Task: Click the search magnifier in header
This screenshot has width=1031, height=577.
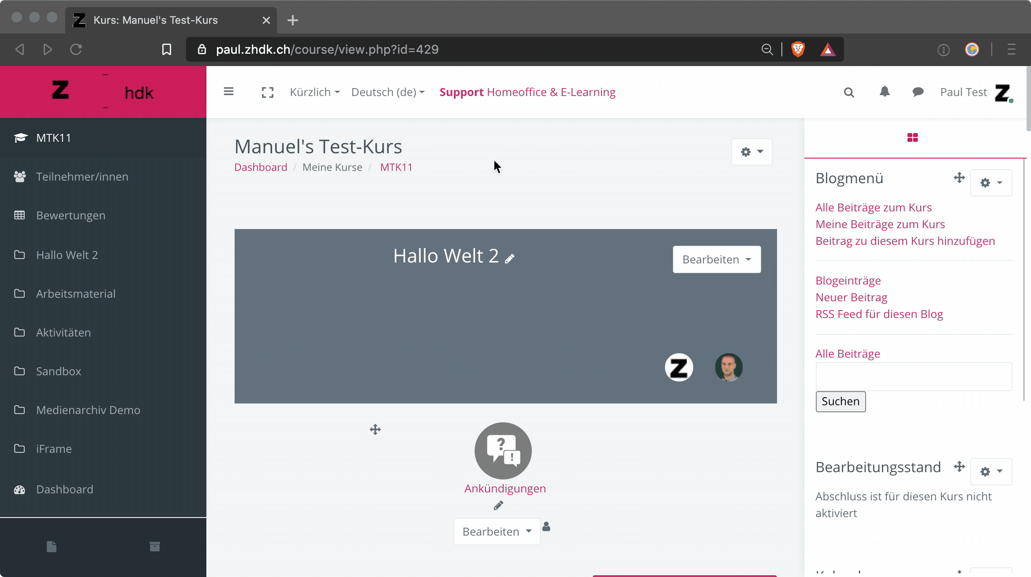Action: [848, 92]
